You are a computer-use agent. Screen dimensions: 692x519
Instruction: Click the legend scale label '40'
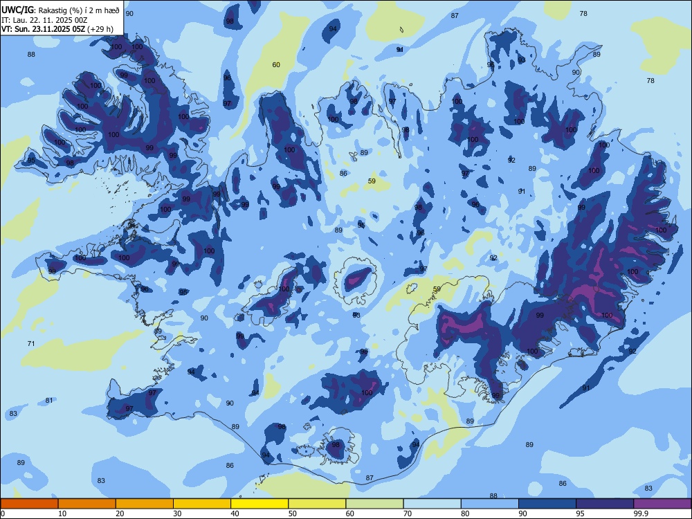pos(235,513)
